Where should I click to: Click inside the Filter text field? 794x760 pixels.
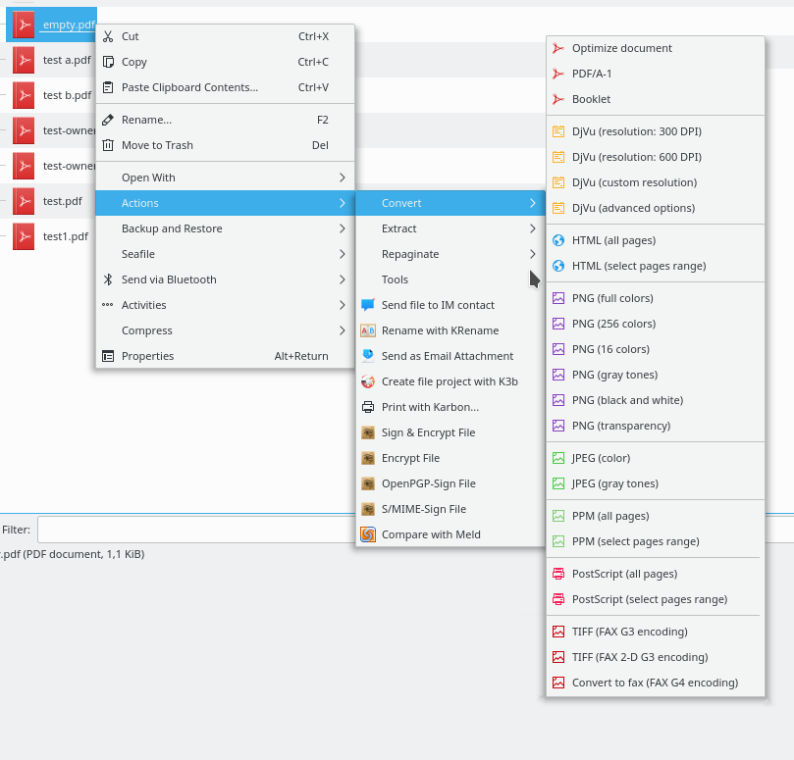(x=196, y=530)
